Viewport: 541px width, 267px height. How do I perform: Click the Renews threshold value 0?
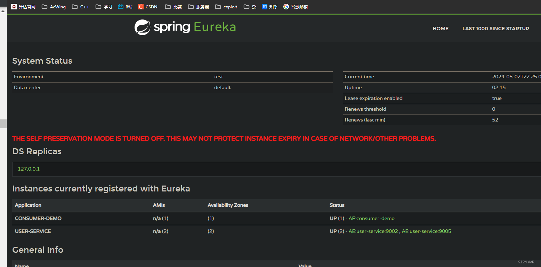494,109
